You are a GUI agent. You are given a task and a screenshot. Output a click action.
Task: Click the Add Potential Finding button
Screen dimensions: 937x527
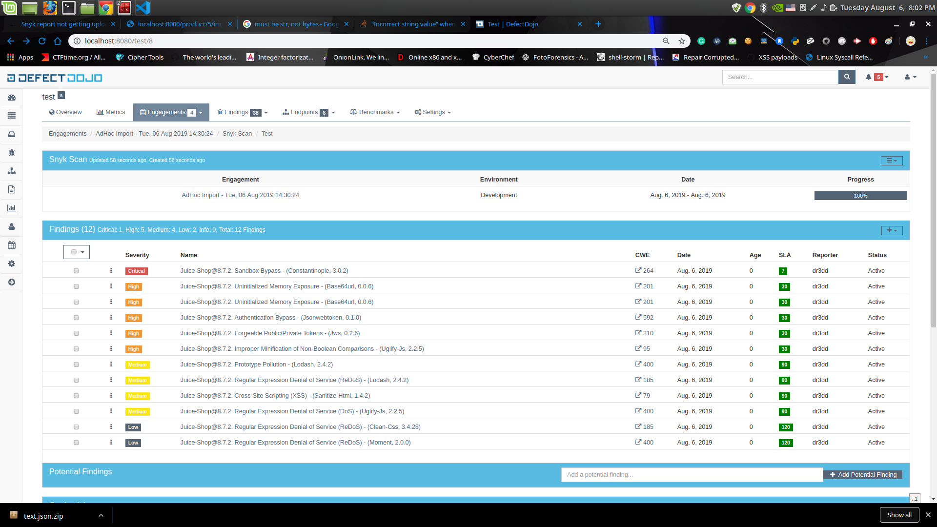pos(863,474)
